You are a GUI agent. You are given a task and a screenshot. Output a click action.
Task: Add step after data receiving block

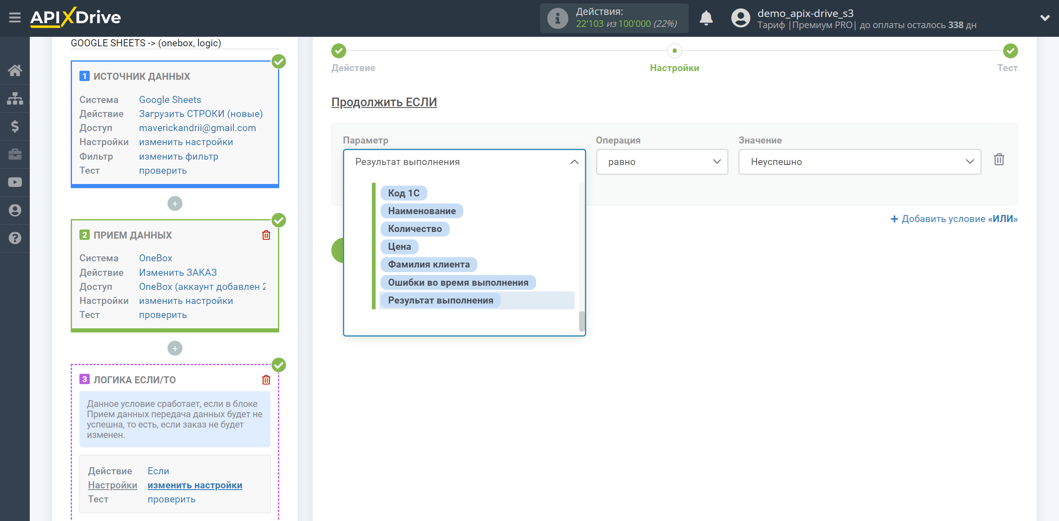coord(175,348)
